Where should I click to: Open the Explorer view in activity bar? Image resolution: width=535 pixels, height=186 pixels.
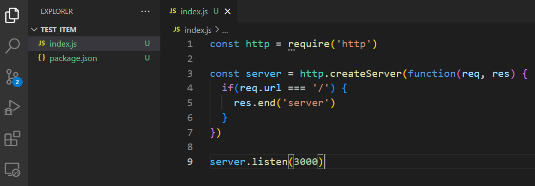(x=12, y=15)
